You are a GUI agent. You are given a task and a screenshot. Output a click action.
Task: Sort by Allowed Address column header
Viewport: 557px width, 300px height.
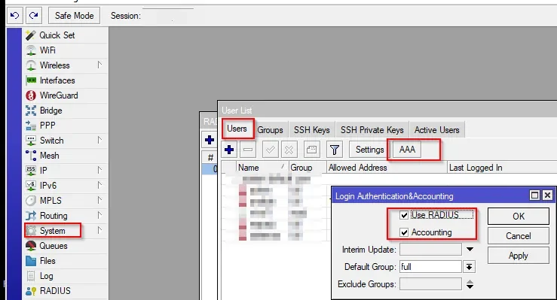pos(387,168)
